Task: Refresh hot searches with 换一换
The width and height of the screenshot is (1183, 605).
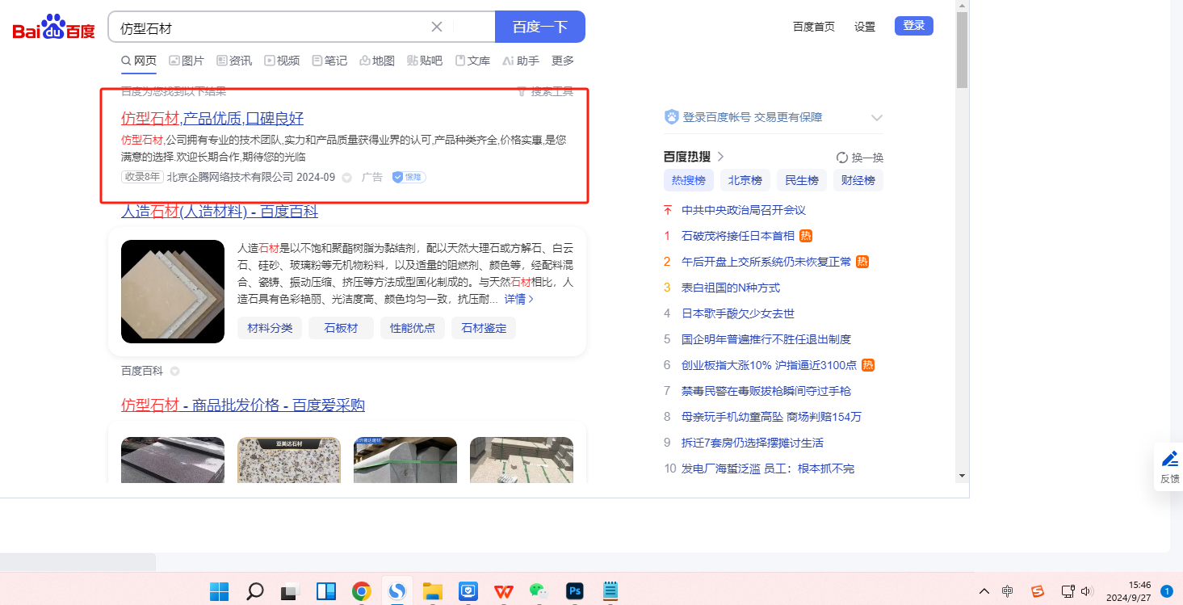Action: click(860, 158)
